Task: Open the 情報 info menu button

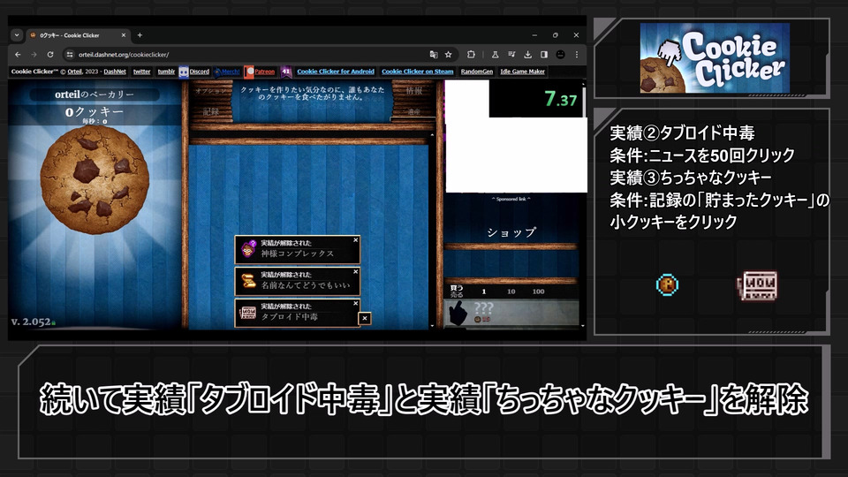Action: (413, 91)
